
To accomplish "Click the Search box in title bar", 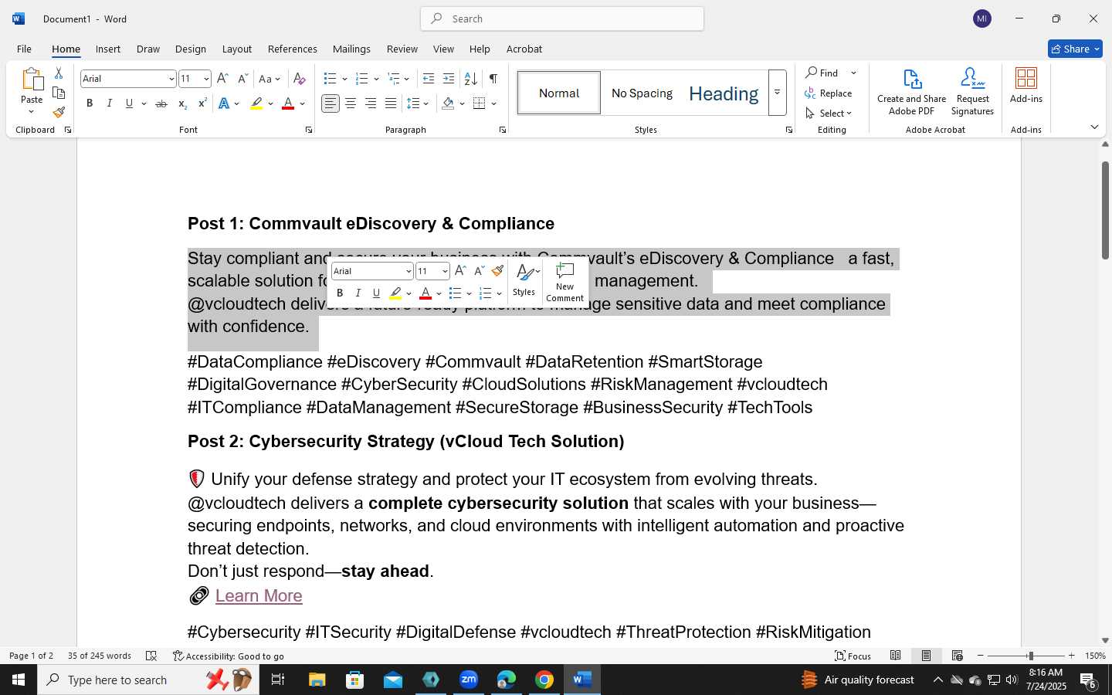I will [x=562, y=19].
